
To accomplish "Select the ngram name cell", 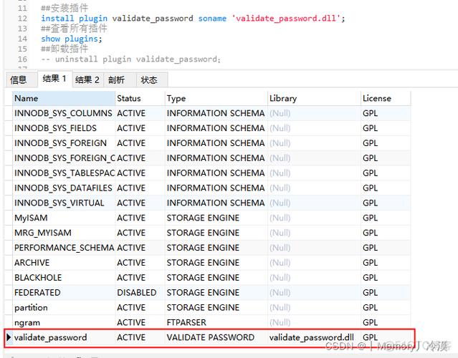I will [x=64, y=322].
